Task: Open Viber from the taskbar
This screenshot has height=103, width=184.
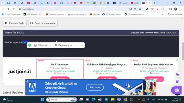Action: click(x=119, y=100)
